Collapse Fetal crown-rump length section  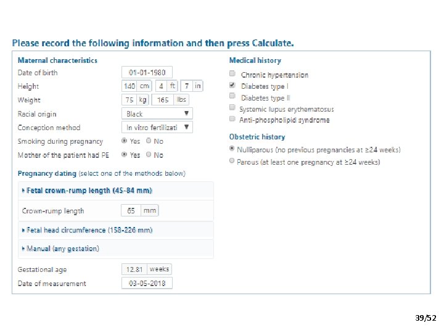[x=87, y=191]
